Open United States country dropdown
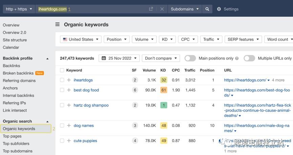 (81, 39)
